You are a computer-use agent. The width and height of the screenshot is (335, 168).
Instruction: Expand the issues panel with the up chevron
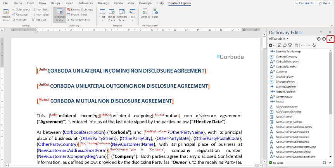(330, 162)
